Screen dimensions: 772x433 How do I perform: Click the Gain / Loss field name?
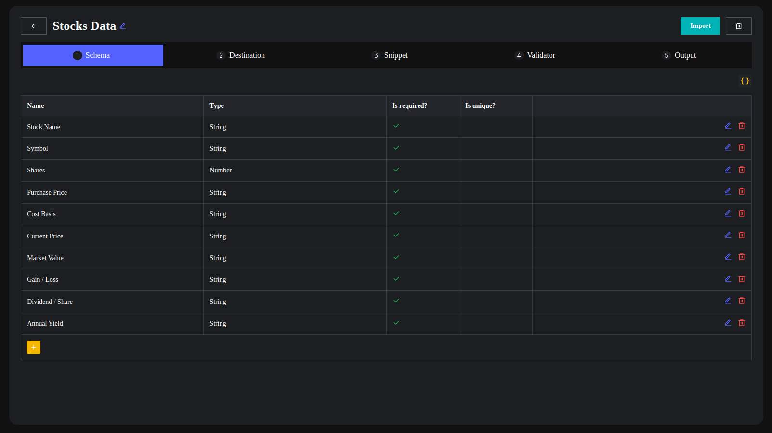point(42,279)
